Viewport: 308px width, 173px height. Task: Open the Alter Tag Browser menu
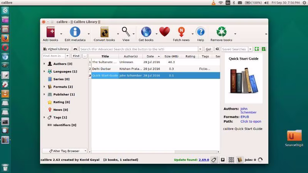coord(65,151)
